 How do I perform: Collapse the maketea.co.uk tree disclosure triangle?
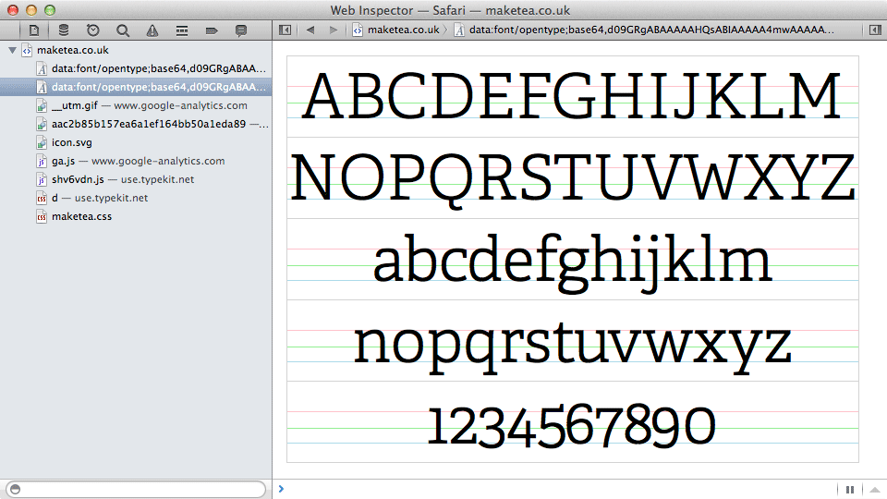[x=12, y=50]
